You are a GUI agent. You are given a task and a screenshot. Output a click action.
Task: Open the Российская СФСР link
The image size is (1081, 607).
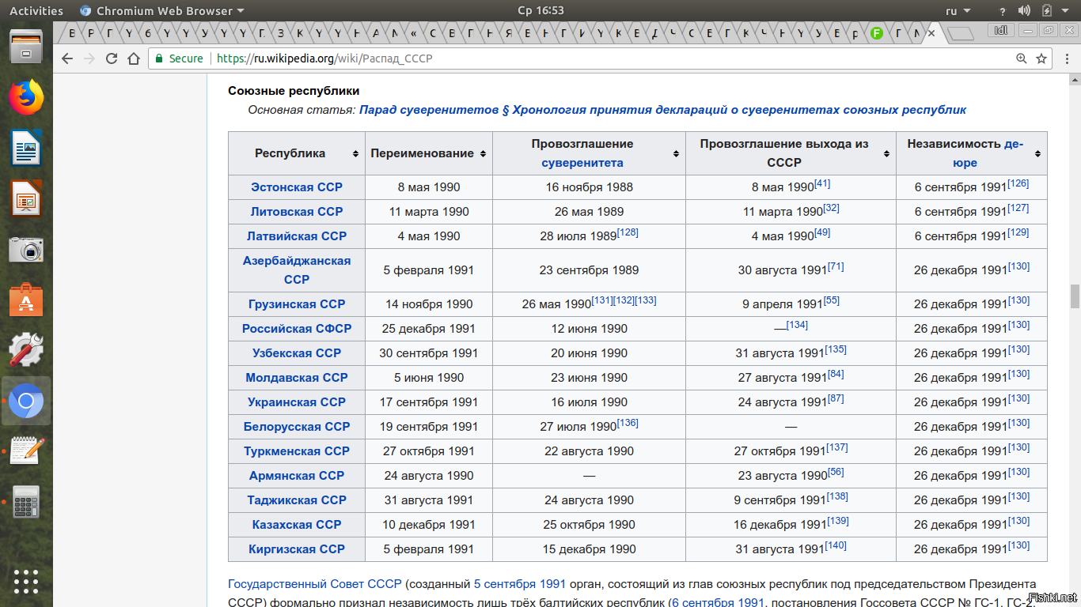297,329
